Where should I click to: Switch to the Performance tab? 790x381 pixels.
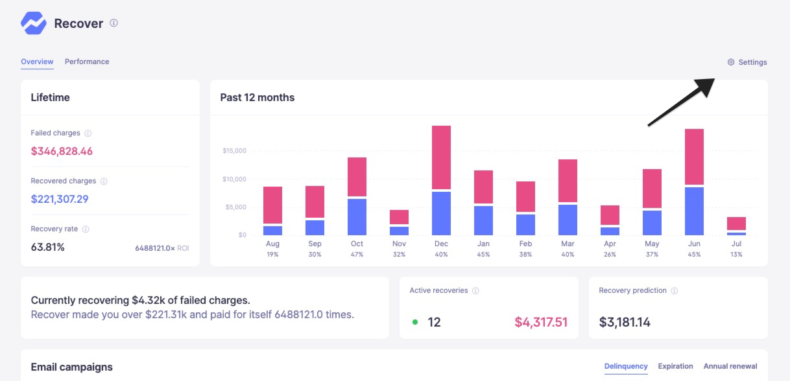[87, 62]
